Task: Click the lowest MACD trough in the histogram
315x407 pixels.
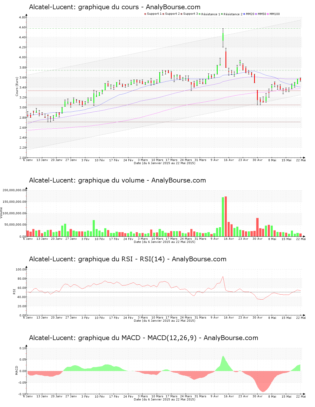Action: pyautogui.click(x=263, y=392)
